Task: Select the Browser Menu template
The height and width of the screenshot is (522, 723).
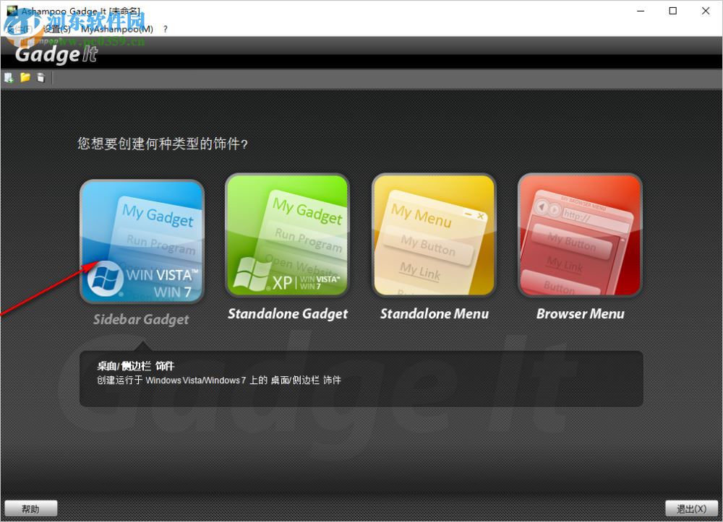Action: pos(579,235)
